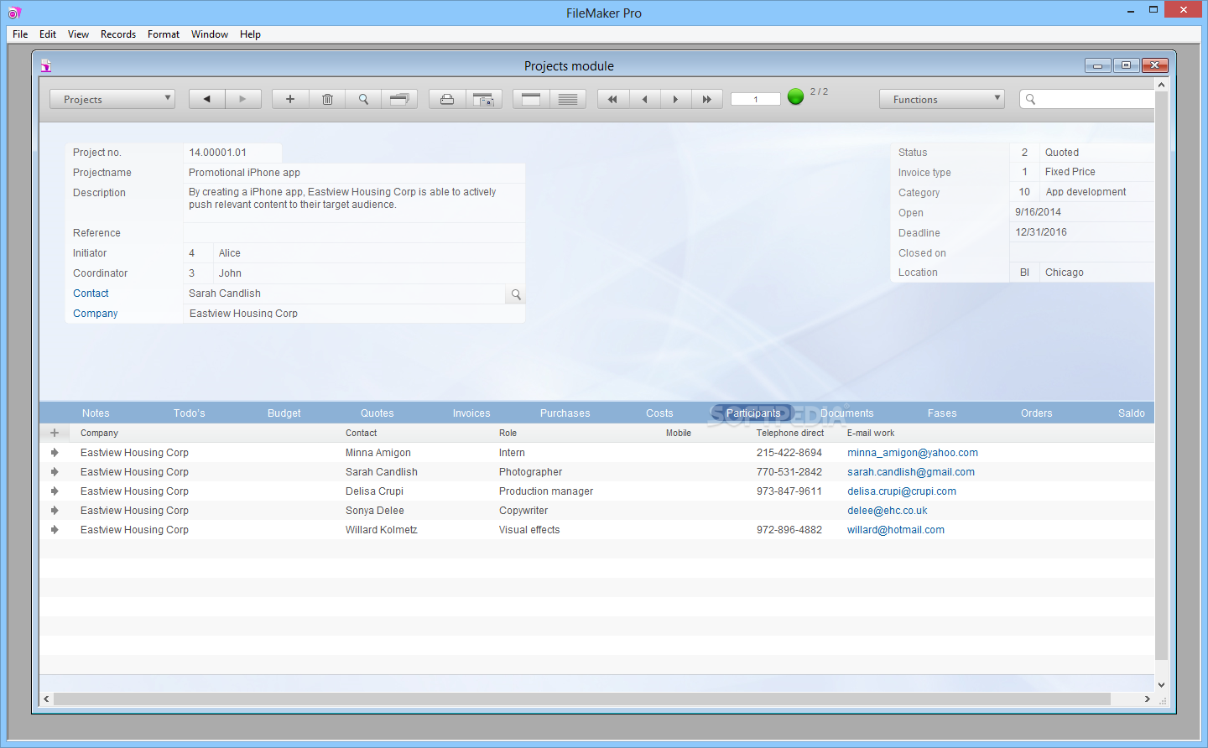Click the empty Reference field
The width and height of the screenshot is (1208, 748).
click(354, 233)
